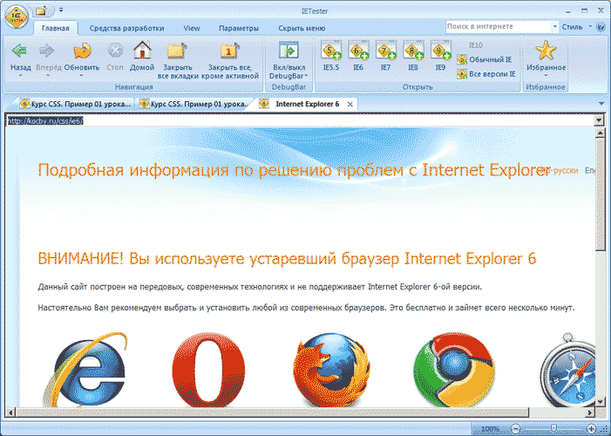This screenshot has height=436, width=611.
Task: Switch to second Курс CSS. Пример 01 tab
Action: pos(195,104)
